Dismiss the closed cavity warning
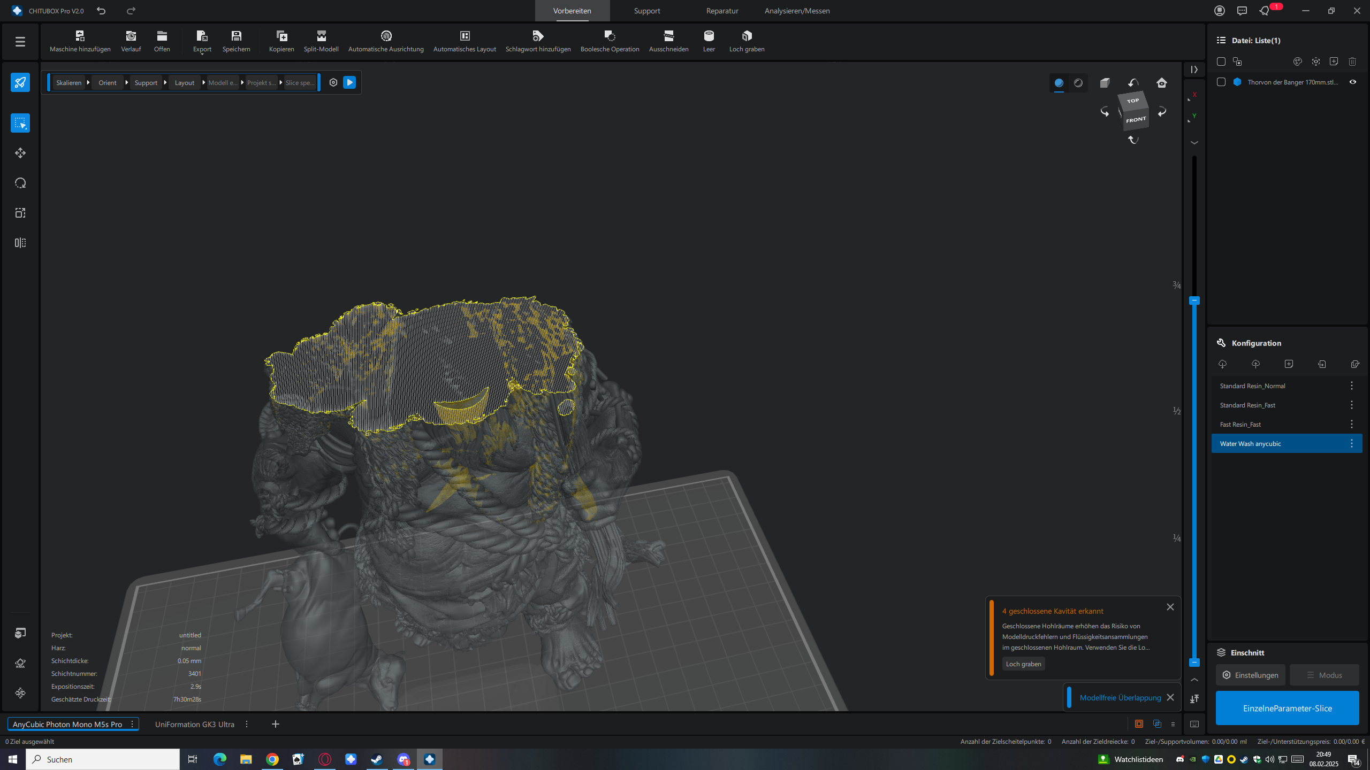 click(x=1170, y=607)
